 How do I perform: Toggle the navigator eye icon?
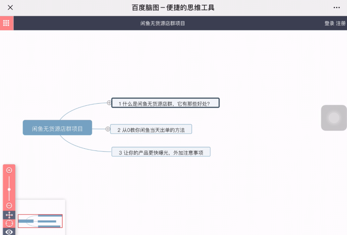(9, 232)
